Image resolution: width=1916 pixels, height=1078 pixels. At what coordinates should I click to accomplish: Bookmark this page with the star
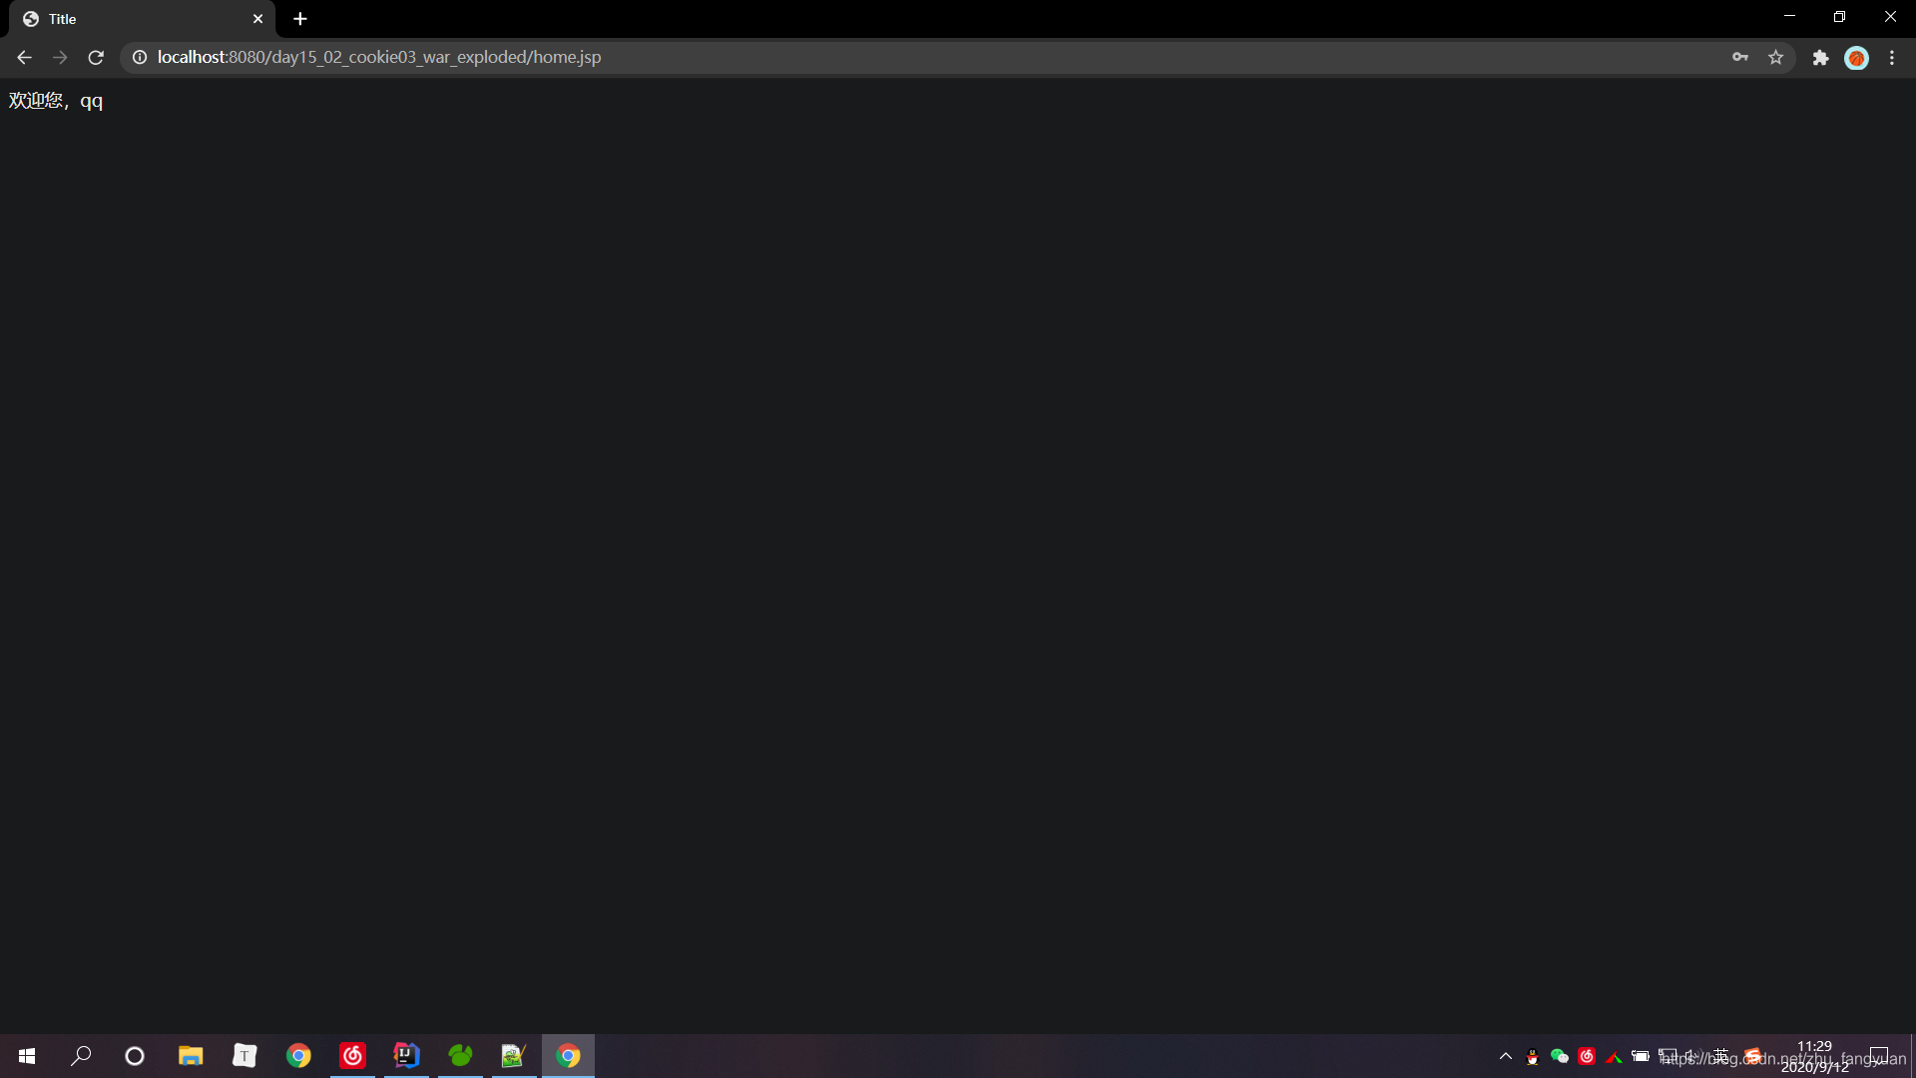pos(1776,58)
